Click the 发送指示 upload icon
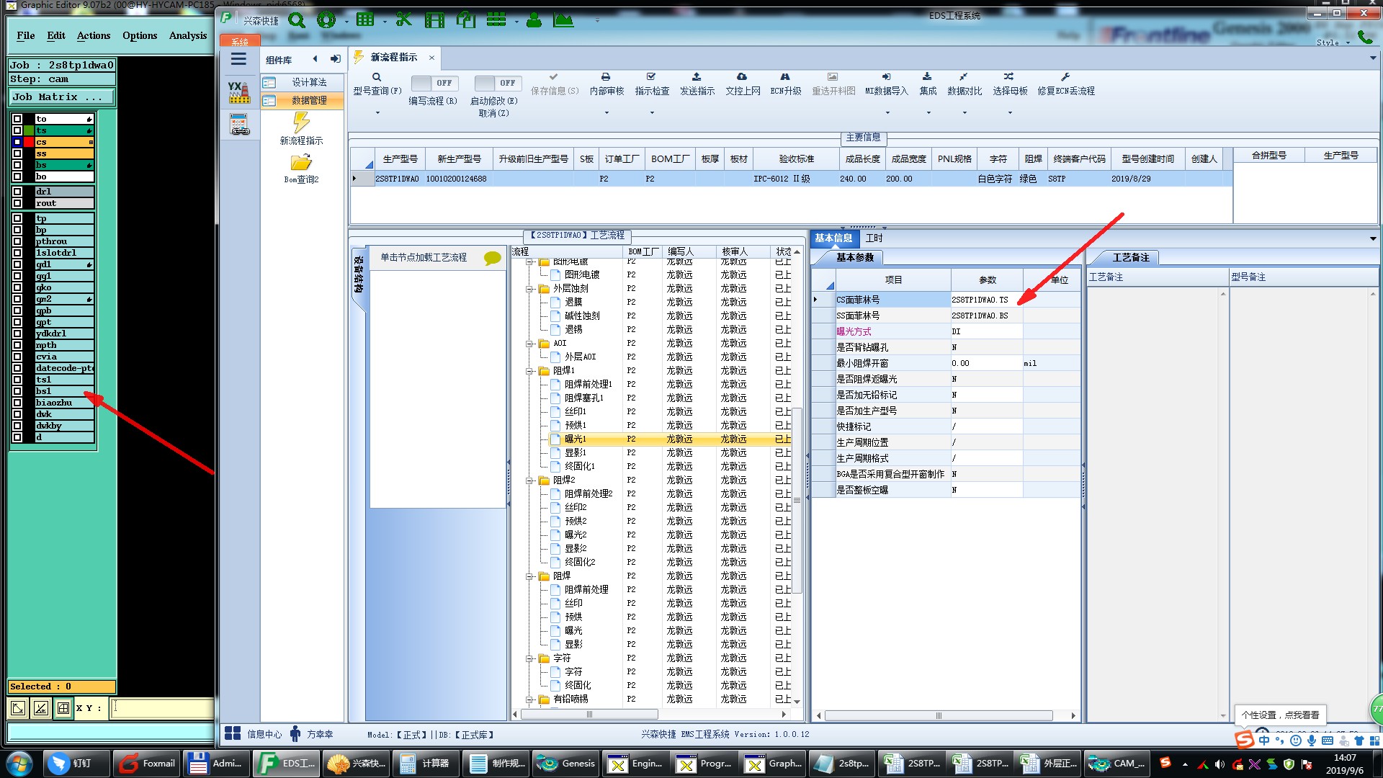Viewport: 1383px width, 778px height. click(x=697, y=77)
